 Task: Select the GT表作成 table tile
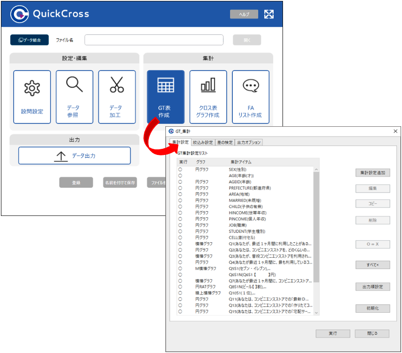click(x=165, y=97)
